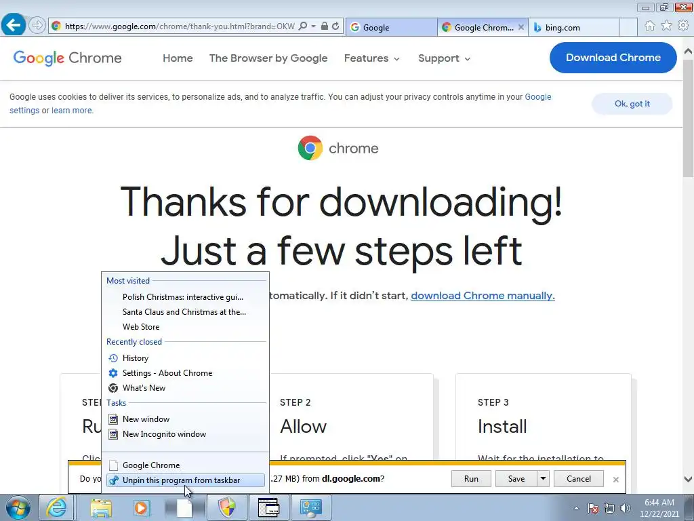694x521 pixels.
Task: Click download Chrome manually link
Action: 483,296
